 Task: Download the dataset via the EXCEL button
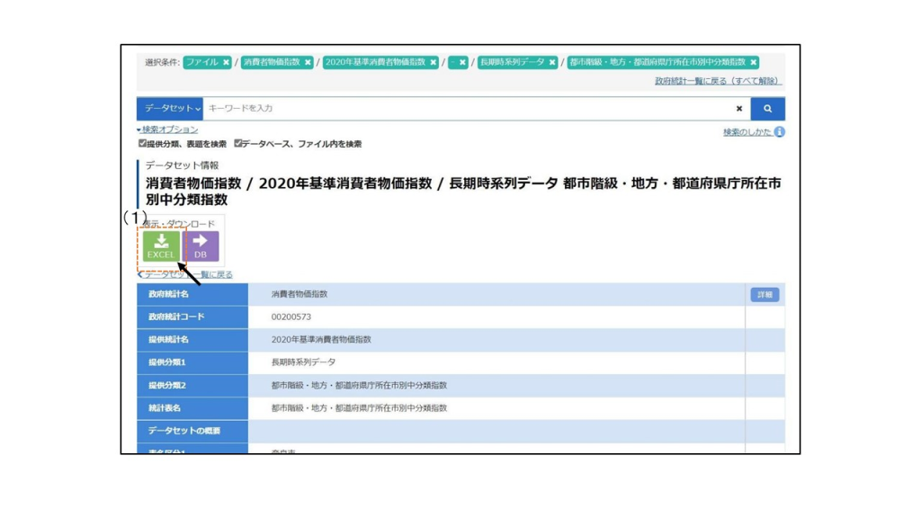161,246
